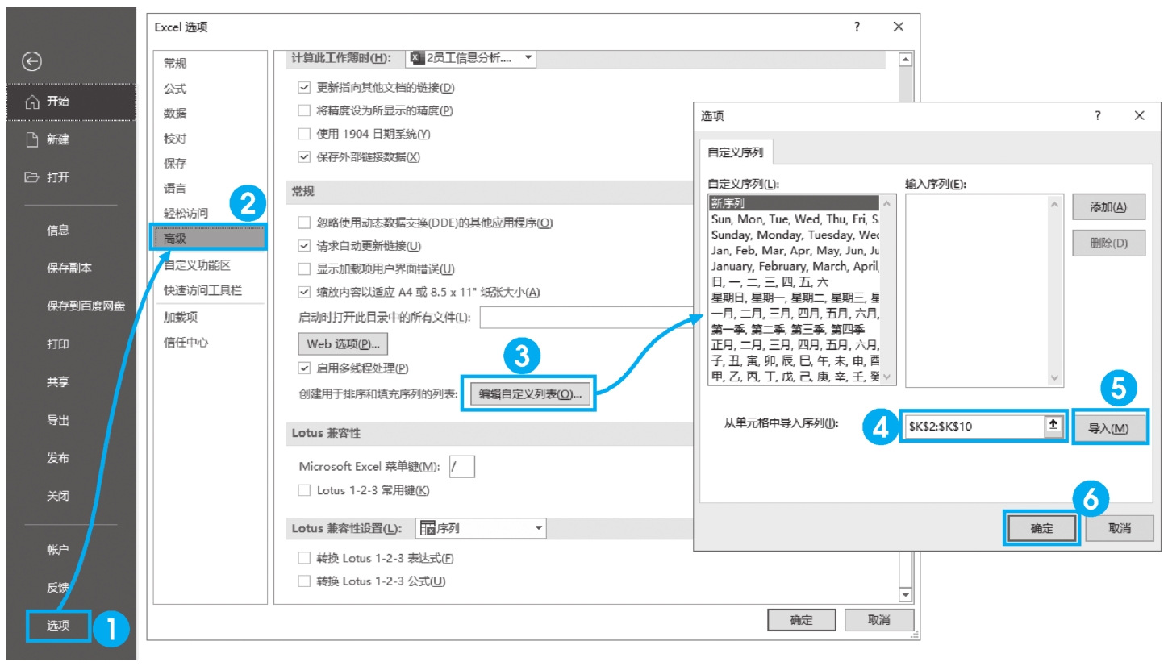Click the 添加 button
This screenshot has width=1168, height=666.
click(x=1108, y=207)
